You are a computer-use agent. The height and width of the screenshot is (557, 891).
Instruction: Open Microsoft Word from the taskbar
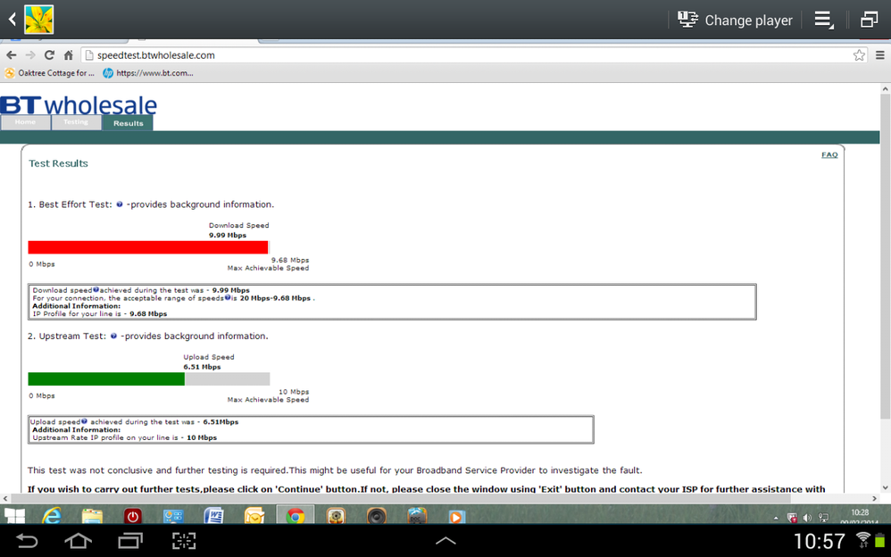pos(213,516)
